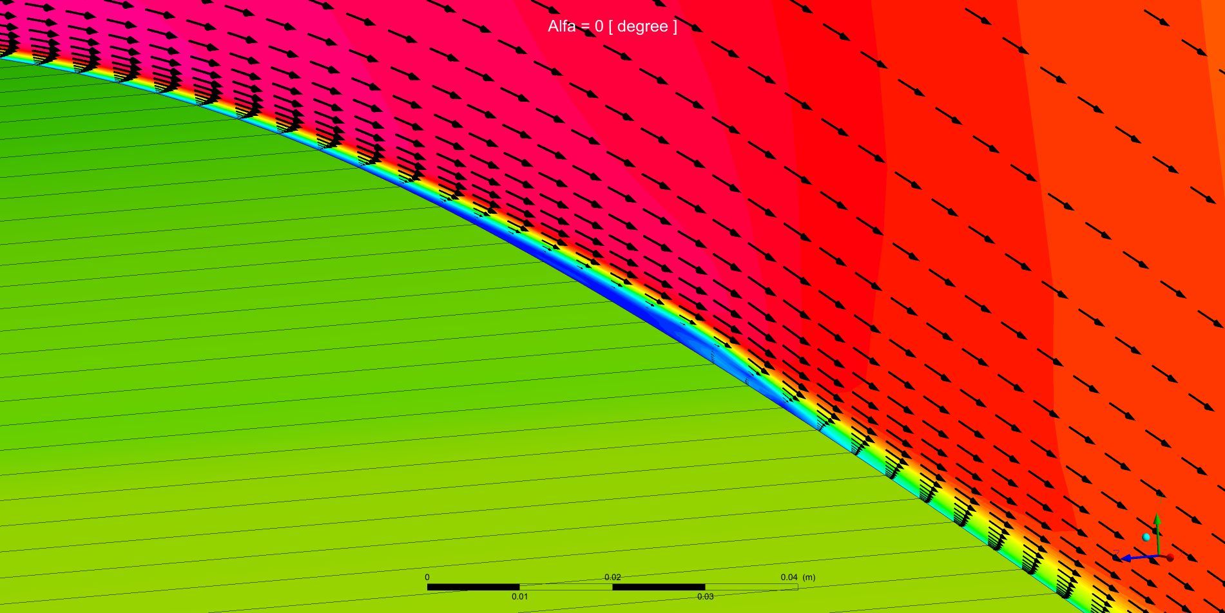Click the red X-axis ball on triad
Viewport: 1225px width, 613px height.
pyautogui.click(x=1170, y=558)
